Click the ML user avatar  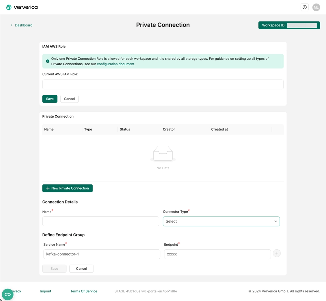point(316,7)
